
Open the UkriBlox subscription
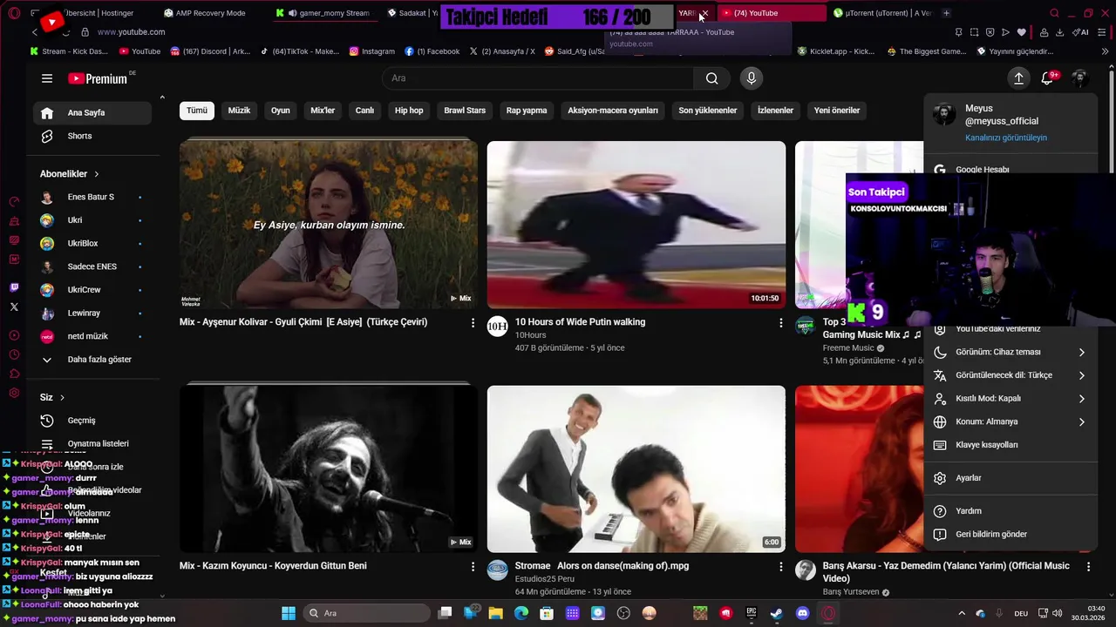pos(92,244)
